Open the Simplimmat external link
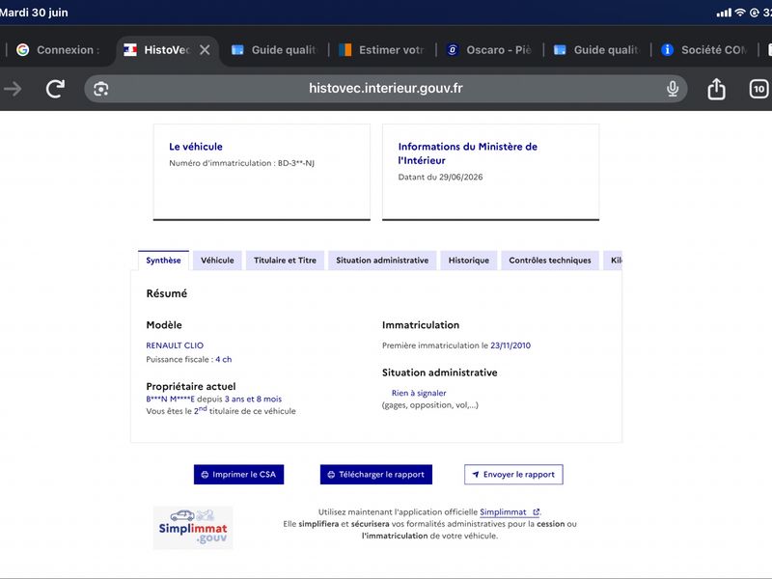Image resolution: width=772 pixels, height=579 pixels. point(510,512)
